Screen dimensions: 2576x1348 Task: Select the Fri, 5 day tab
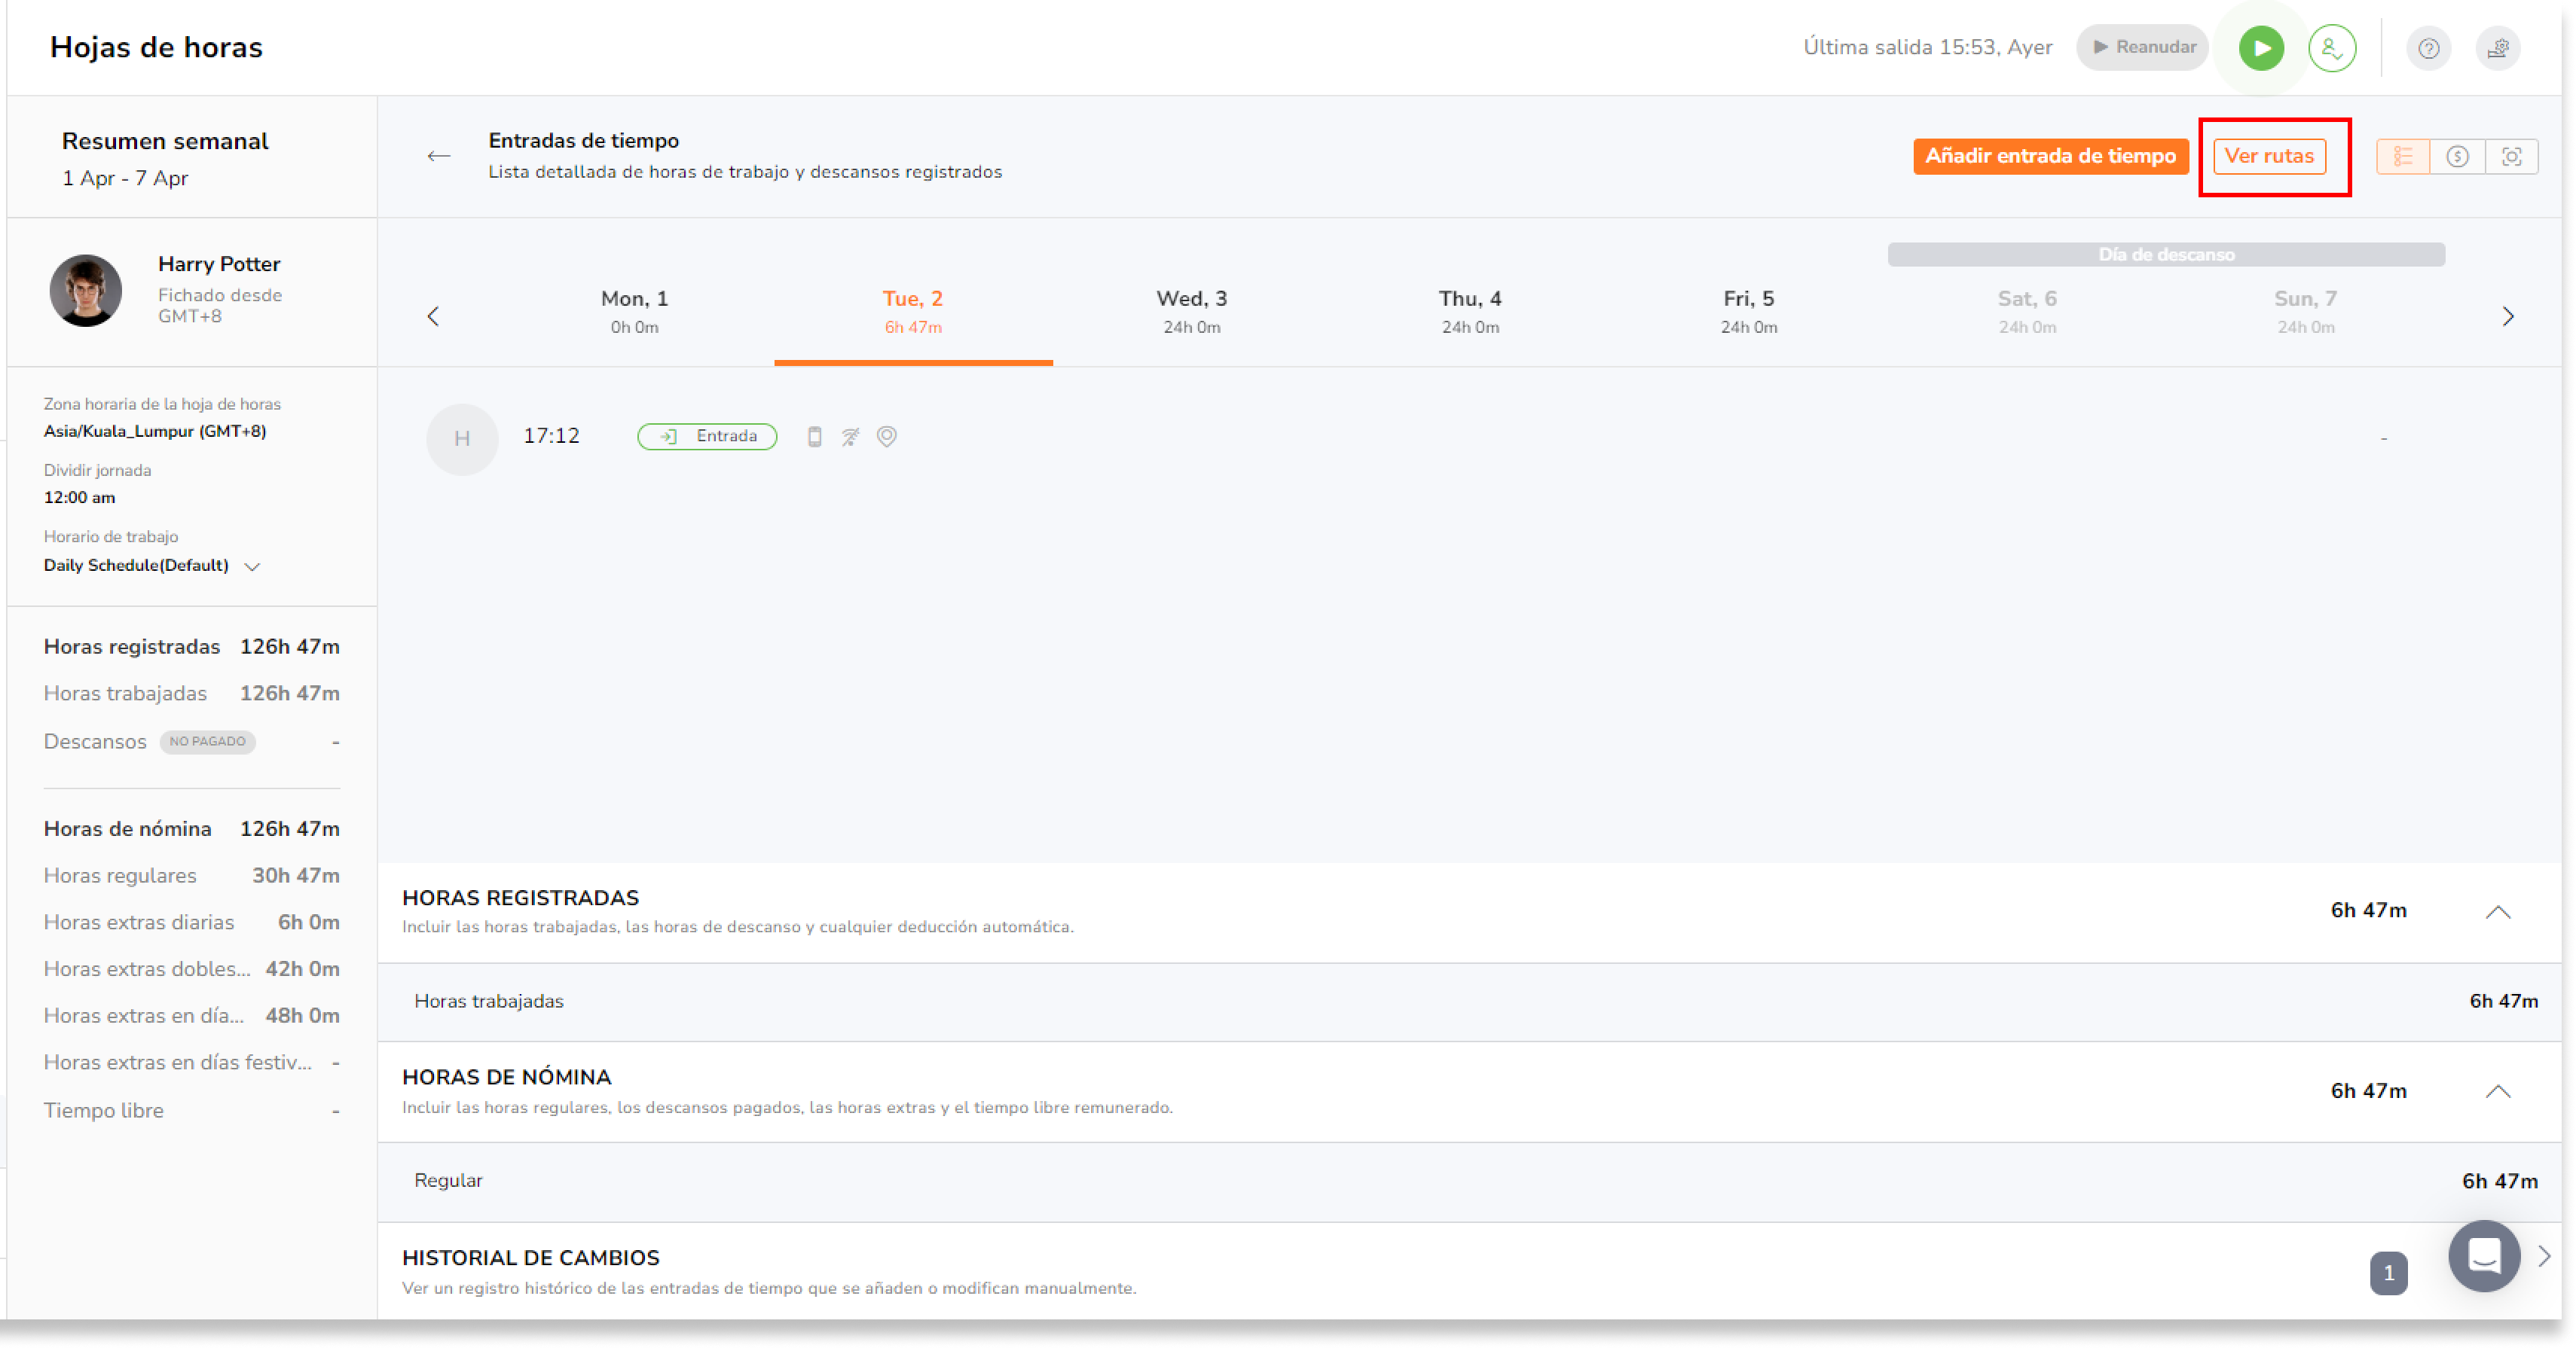click(x=1748, y=311)
